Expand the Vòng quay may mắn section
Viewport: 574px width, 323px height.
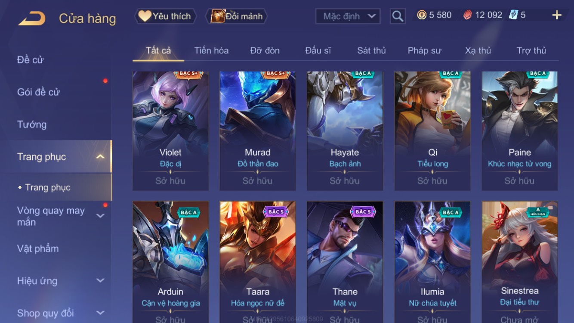[x=100, y=216]
